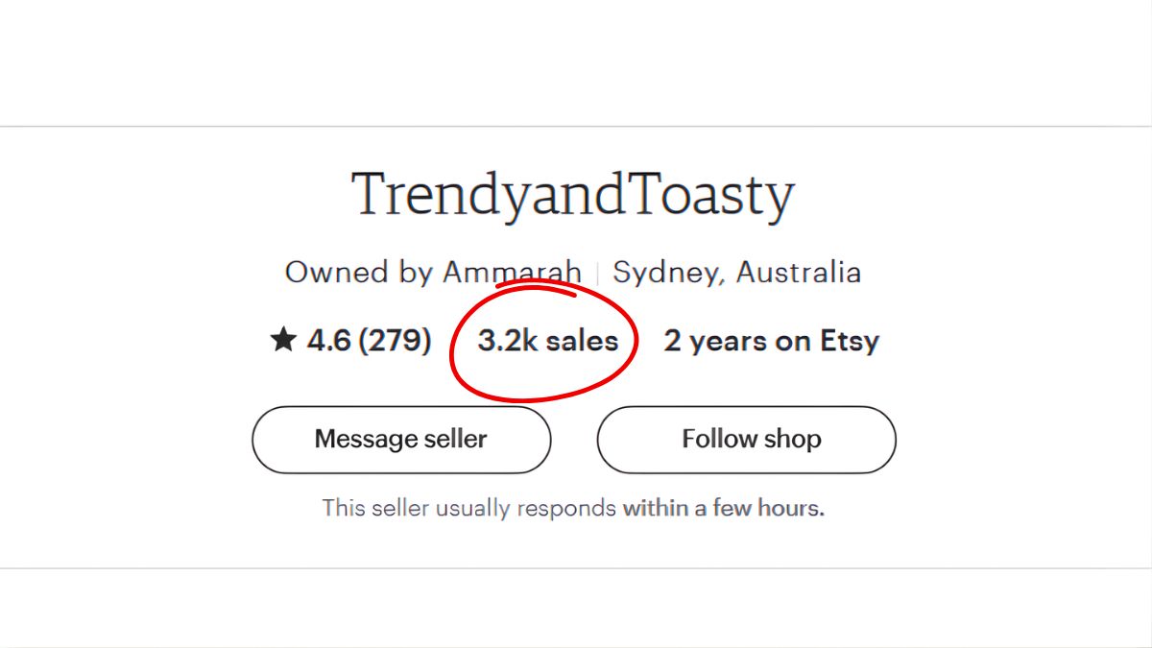Click the word Australia in location
The width and height of the screenshot is (1152, 648).
pos(798,273)
